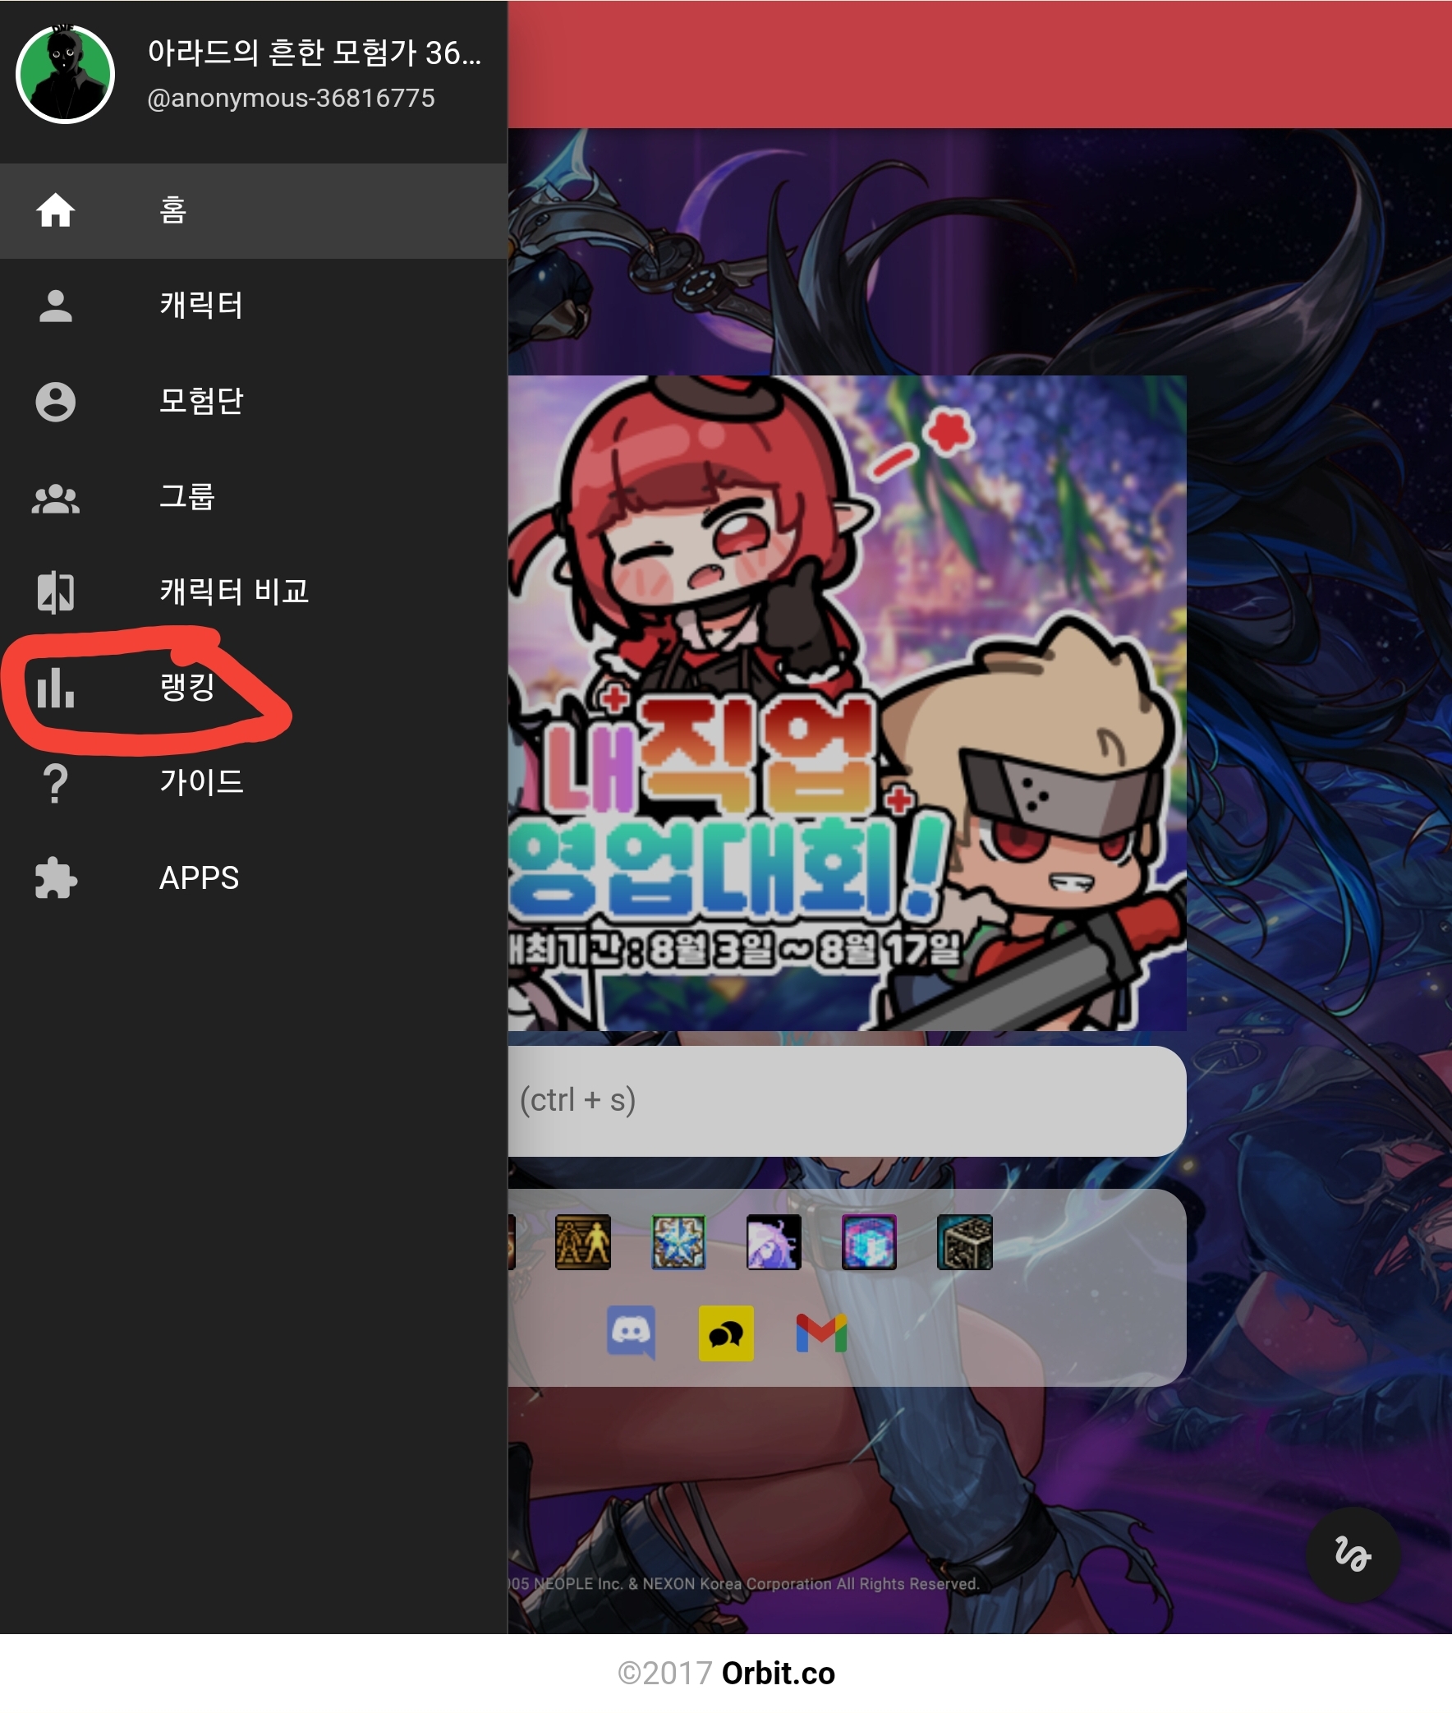Open the 랭킹 ranking menu item

tap(254, 688)
